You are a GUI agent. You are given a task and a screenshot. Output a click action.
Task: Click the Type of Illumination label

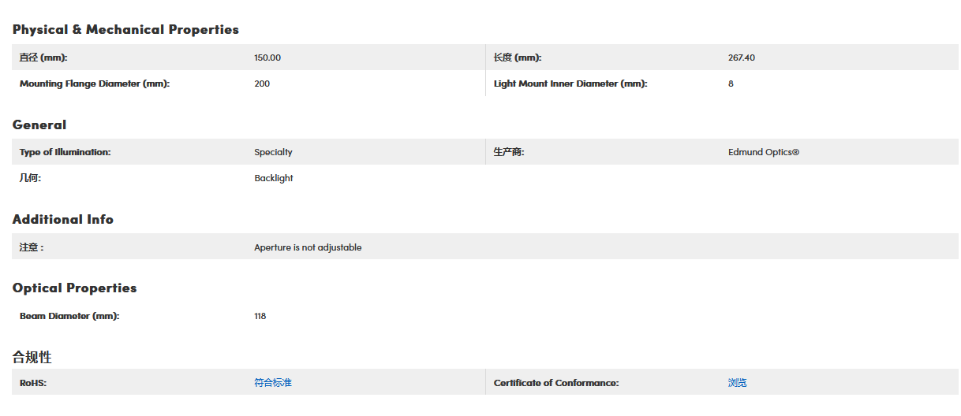point(65,152)
